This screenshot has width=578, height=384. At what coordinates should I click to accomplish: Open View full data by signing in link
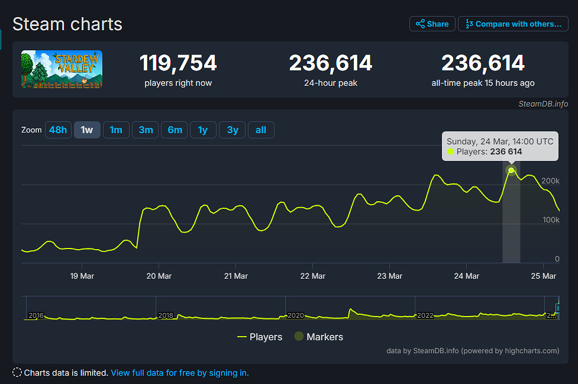[180, 373]
